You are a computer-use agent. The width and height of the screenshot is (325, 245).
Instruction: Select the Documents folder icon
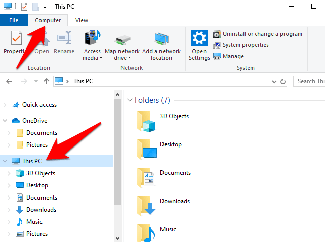[x=146, y=178]
